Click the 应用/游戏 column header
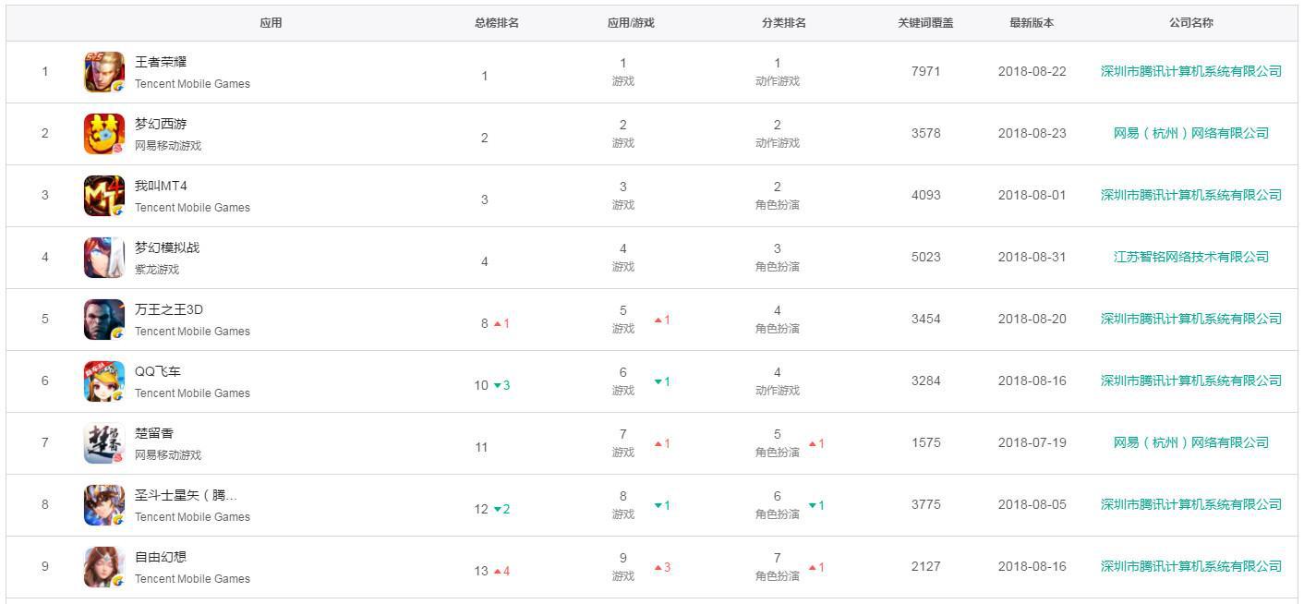The height and width of the screenshot is (604, 1304). click(x=631, y=23)
